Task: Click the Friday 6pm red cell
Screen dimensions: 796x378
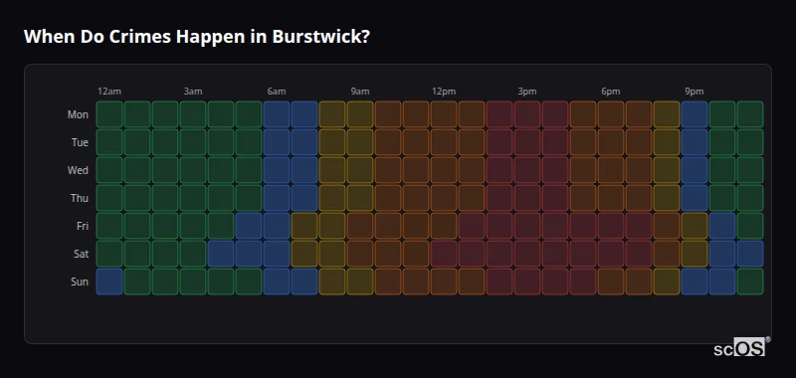Action: pos(611,226)
